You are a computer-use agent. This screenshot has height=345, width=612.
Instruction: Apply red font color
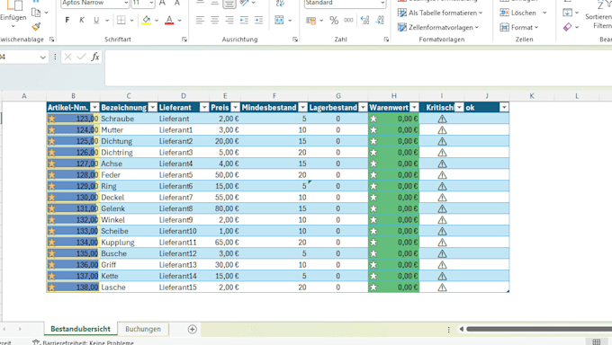pyautogui.click(x=169, y=20)
